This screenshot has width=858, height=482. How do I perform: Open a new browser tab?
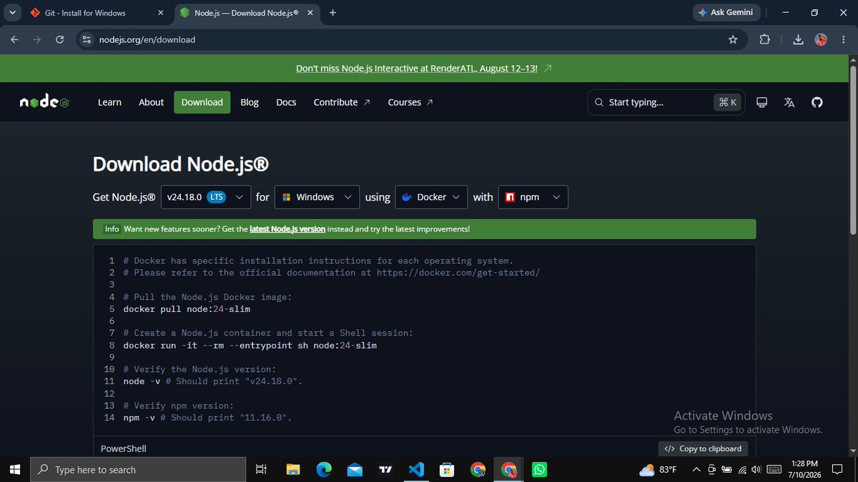pos(332,13)
